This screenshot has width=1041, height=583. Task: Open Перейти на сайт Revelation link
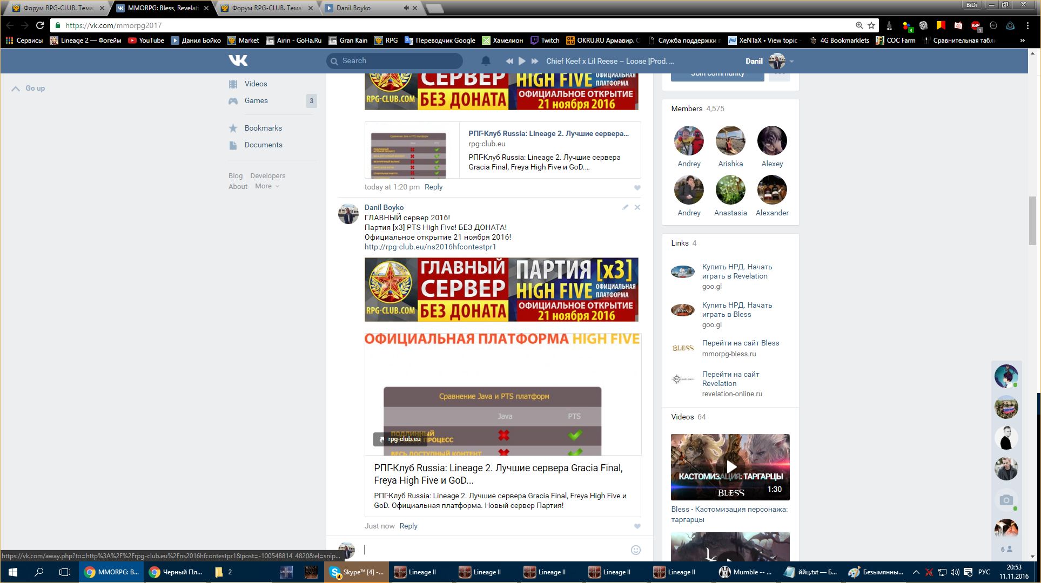coord(730,379)
